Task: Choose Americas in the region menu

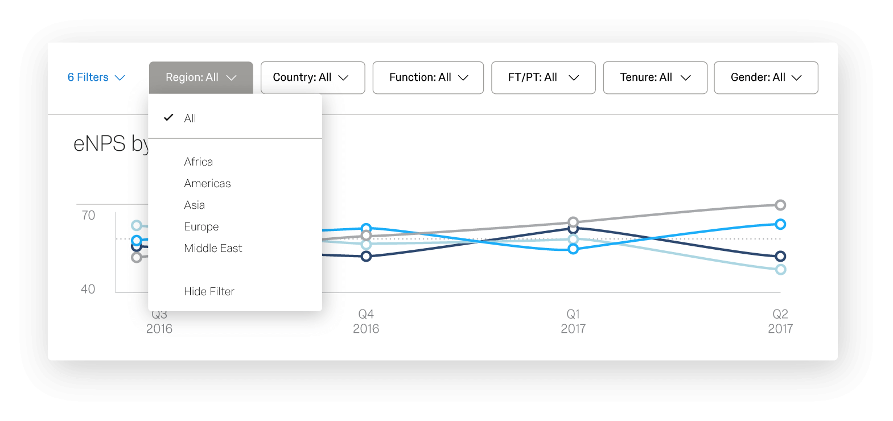Action: pyautogui.click(x=208, y=183)
